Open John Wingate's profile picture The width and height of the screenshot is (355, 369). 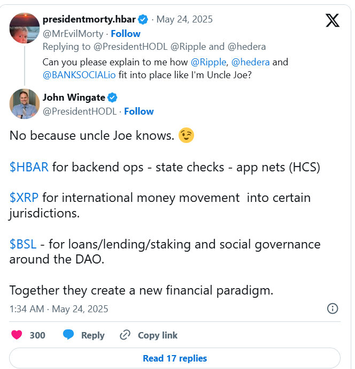pos(25,103)
